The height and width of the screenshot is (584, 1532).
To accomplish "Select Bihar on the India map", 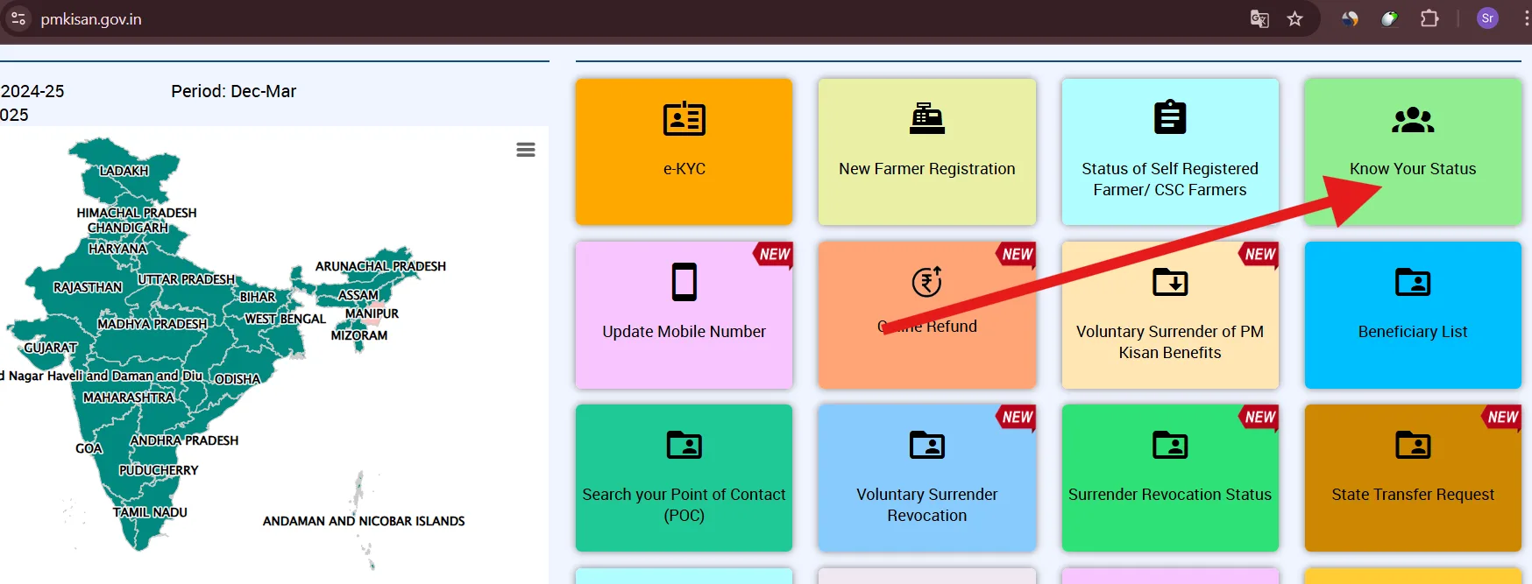I will pos(258,297).
